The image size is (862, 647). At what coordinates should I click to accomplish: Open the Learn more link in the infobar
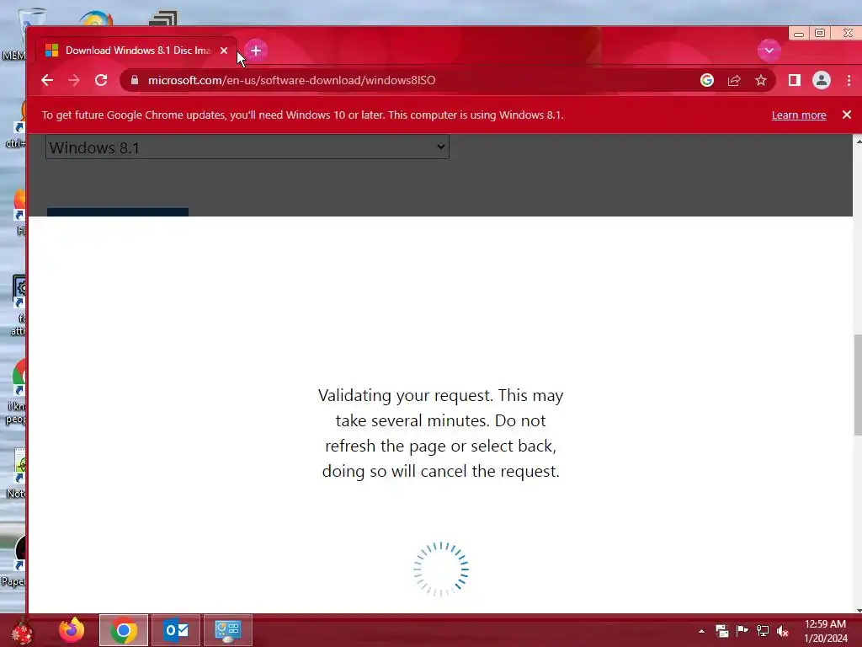[x=799, y=115]
